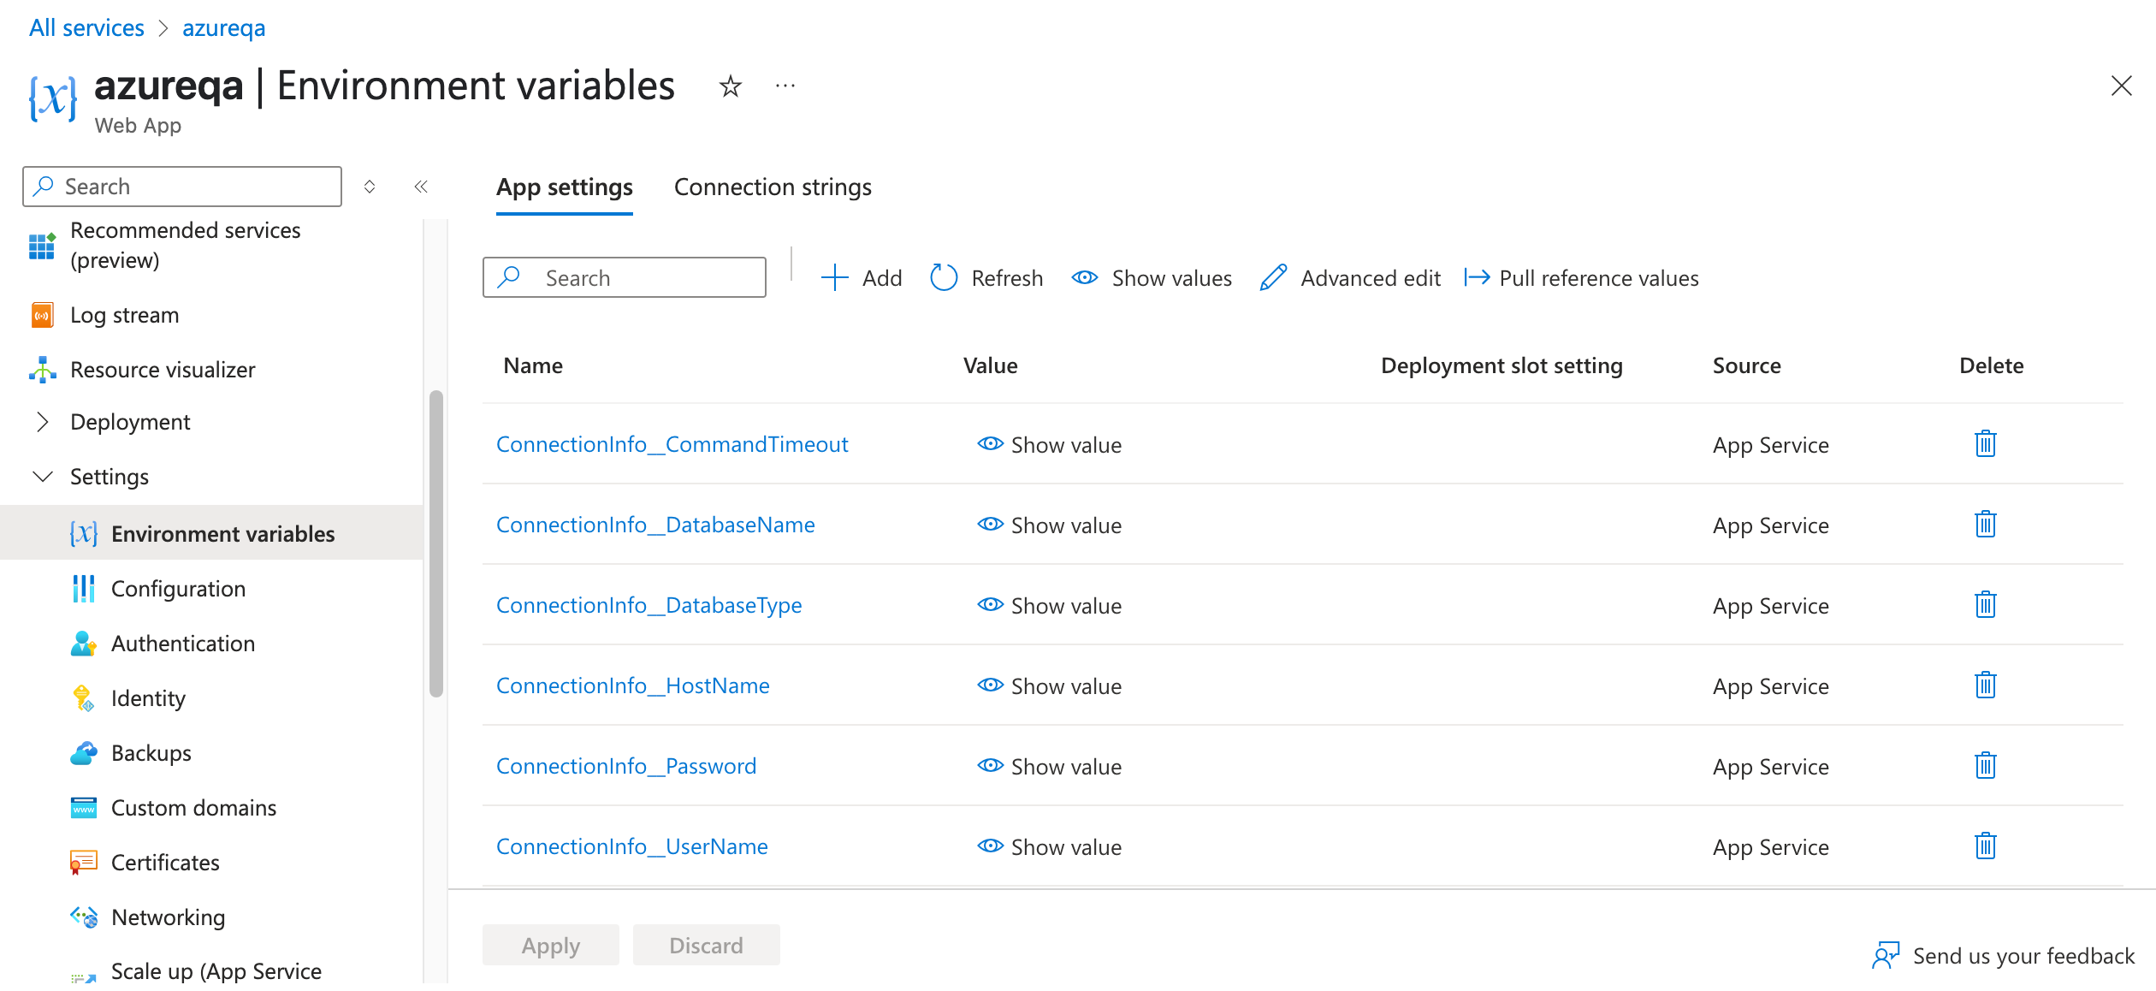Collapse the sidebar menu with double chevron
This screenshot has width=2156, height=991.
[421, 187]
